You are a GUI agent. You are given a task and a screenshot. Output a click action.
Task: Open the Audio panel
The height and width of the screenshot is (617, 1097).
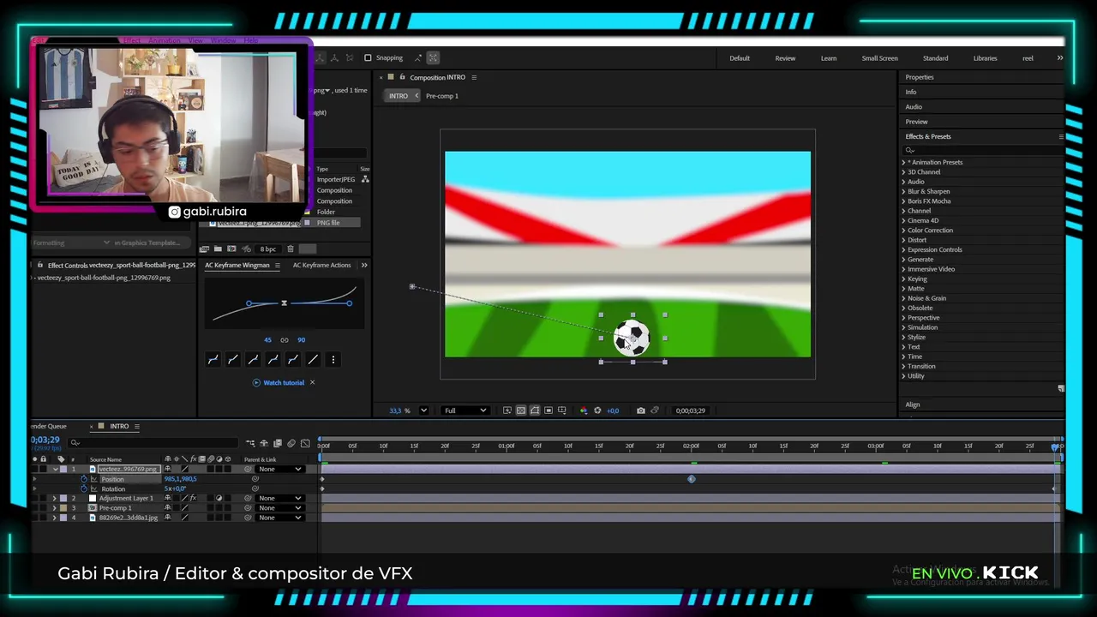[x=914, y=107]
